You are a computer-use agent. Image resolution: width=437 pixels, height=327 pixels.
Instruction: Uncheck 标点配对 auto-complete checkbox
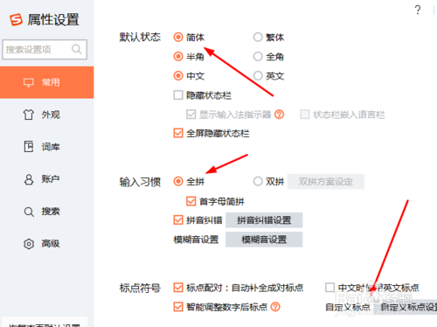click(x=178, y=288)
